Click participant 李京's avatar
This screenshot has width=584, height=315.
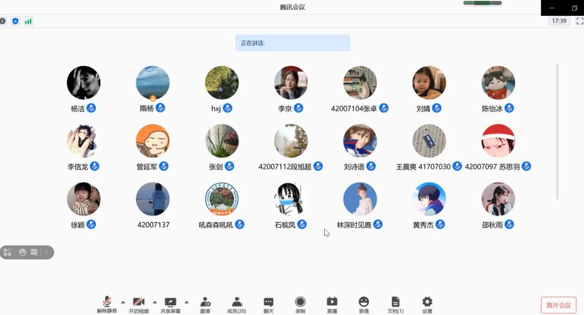291,83
